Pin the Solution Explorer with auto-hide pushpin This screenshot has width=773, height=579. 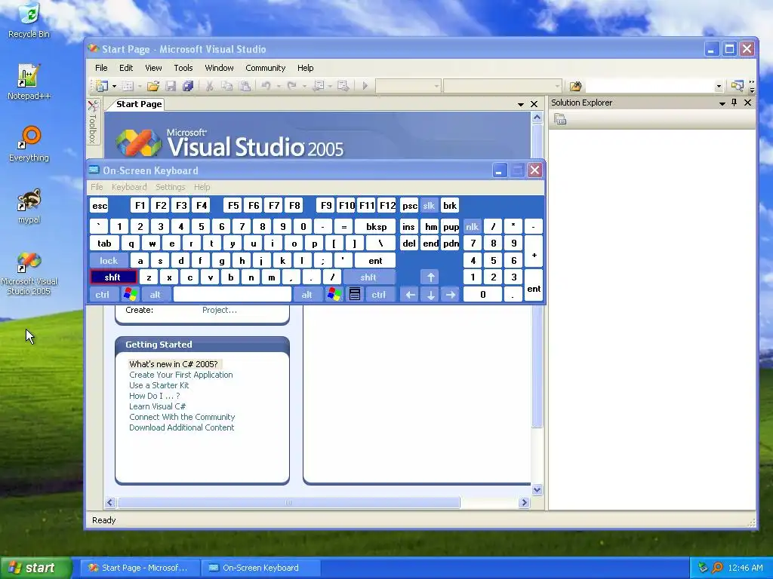tap(734, 103)
